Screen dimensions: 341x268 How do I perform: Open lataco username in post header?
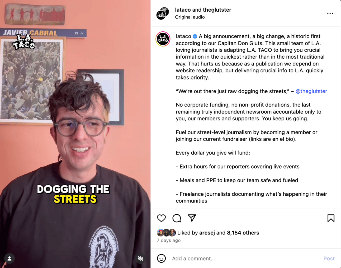click(183, 10)
